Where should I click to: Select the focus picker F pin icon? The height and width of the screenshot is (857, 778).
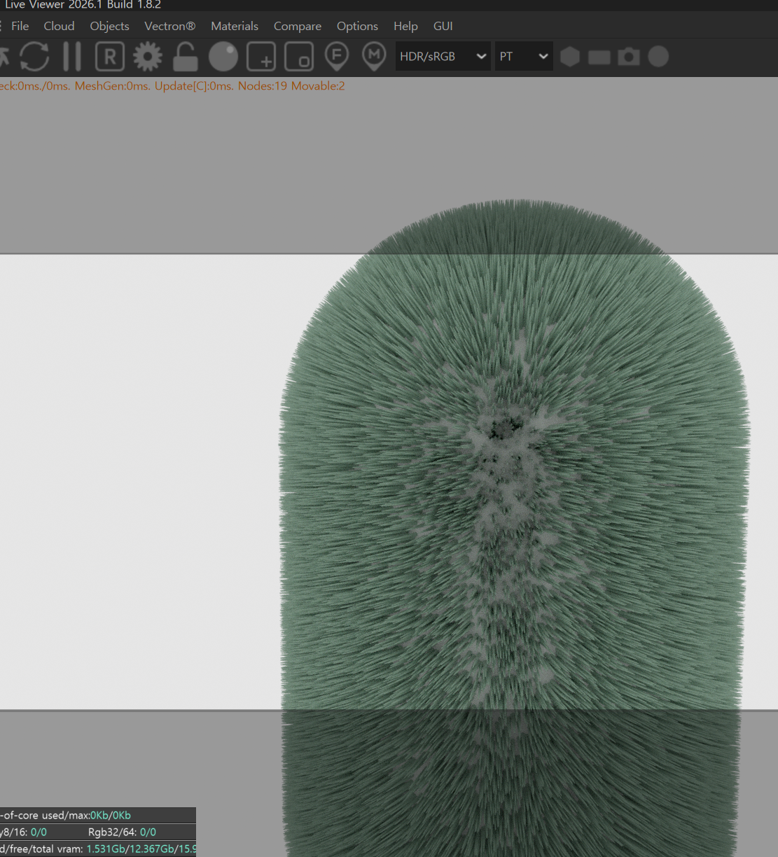[337, 57]
